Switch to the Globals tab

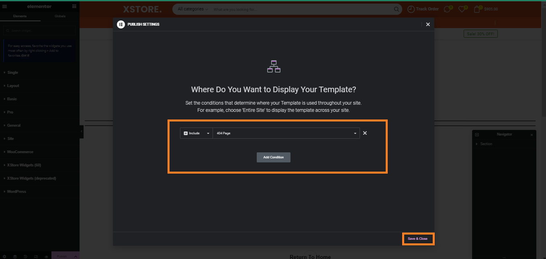(60, 16)
